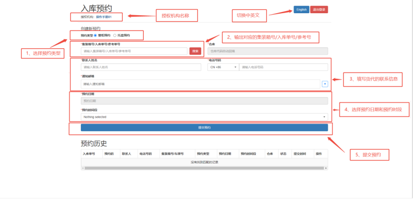
Task: Click the 联系人姓名 contact name field
Action: 141,67
